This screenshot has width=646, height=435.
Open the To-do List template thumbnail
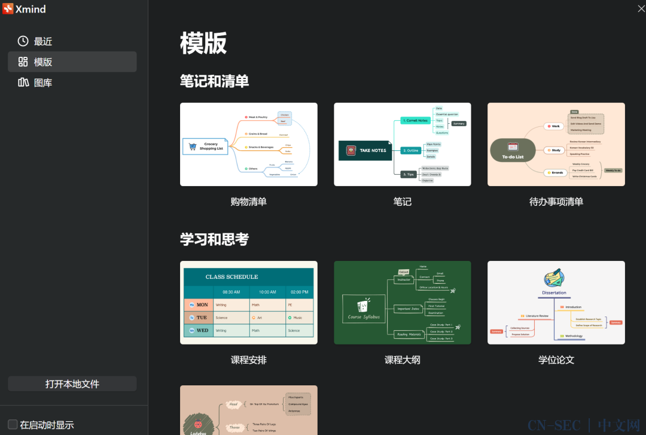(x=556, y=144)
